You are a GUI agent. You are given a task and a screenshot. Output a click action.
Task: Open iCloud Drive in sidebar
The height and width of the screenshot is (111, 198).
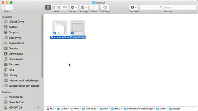[x=14, y=22]
